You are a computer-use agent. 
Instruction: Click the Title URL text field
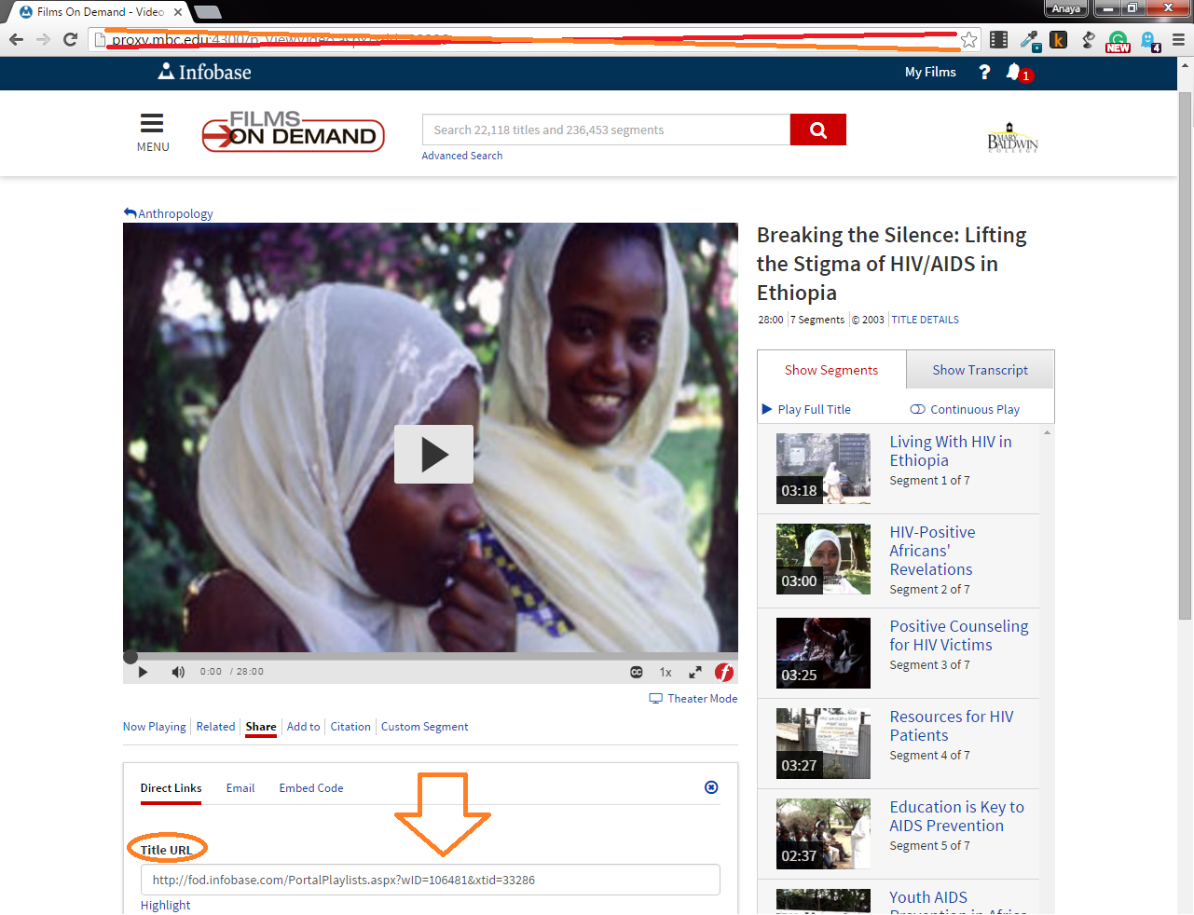click(431, 880)
